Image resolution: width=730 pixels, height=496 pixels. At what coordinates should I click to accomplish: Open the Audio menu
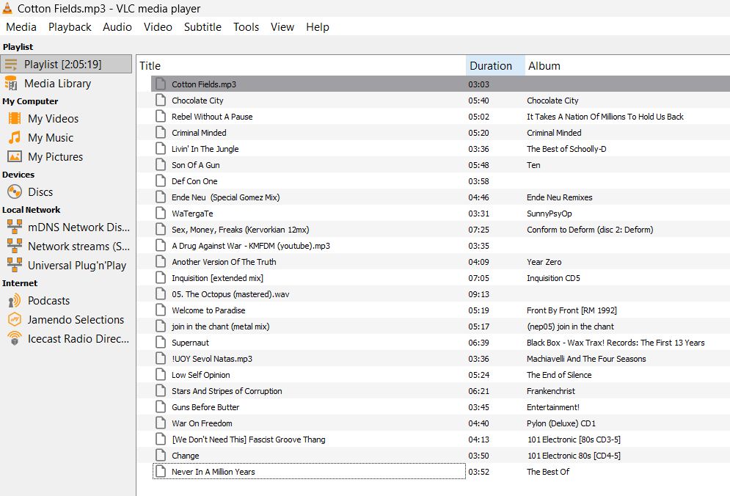(117, 27)
